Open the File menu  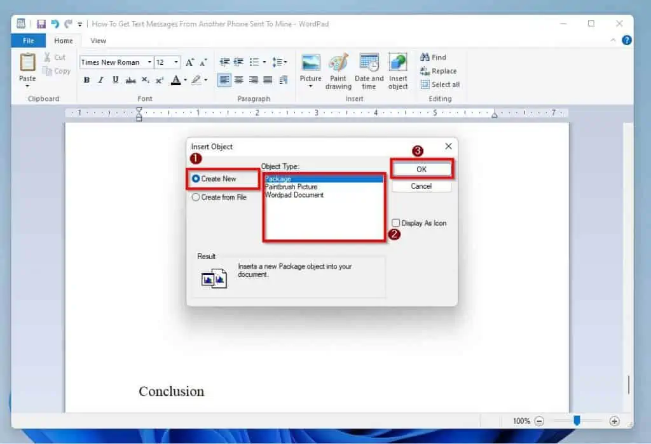pos(28,41)
